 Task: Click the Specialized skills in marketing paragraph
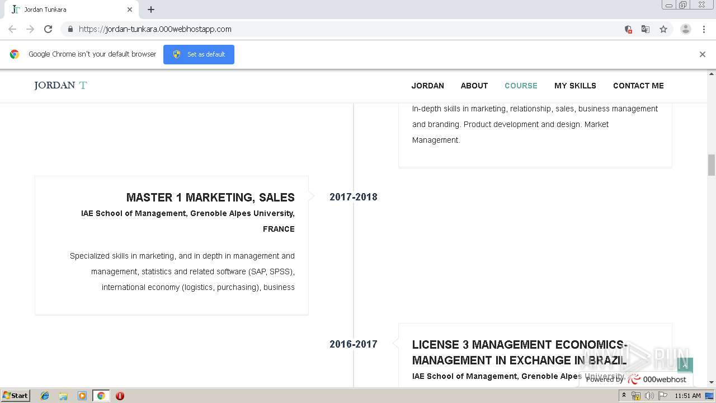click(x=182, y=271)
